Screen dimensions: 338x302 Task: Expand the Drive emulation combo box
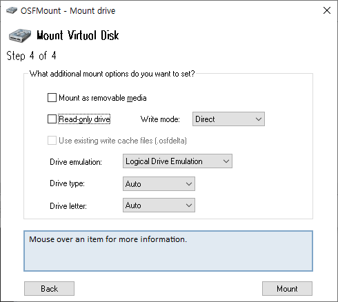pyautogui.click(x=177, y=161)
